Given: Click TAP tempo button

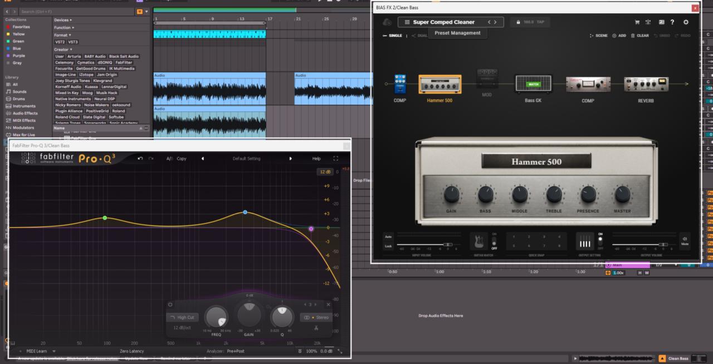Looking at the screenshot, I should pos(540,22).
